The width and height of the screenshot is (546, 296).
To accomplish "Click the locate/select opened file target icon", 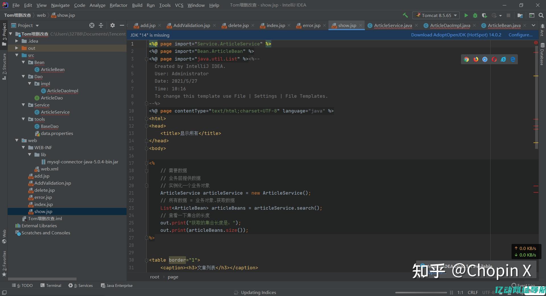I will point(92,25).
